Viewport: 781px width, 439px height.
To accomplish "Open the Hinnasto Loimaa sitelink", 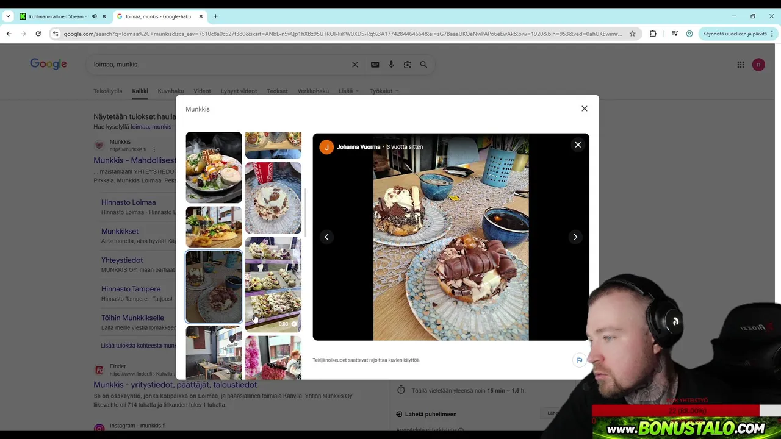I will [x=128, y=202].
